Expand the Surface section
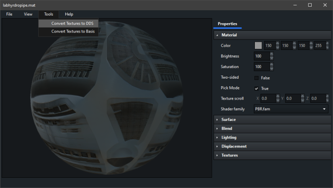Image resolution: width=333 pixels, height=188 pixels. click(x=229, y=120)
